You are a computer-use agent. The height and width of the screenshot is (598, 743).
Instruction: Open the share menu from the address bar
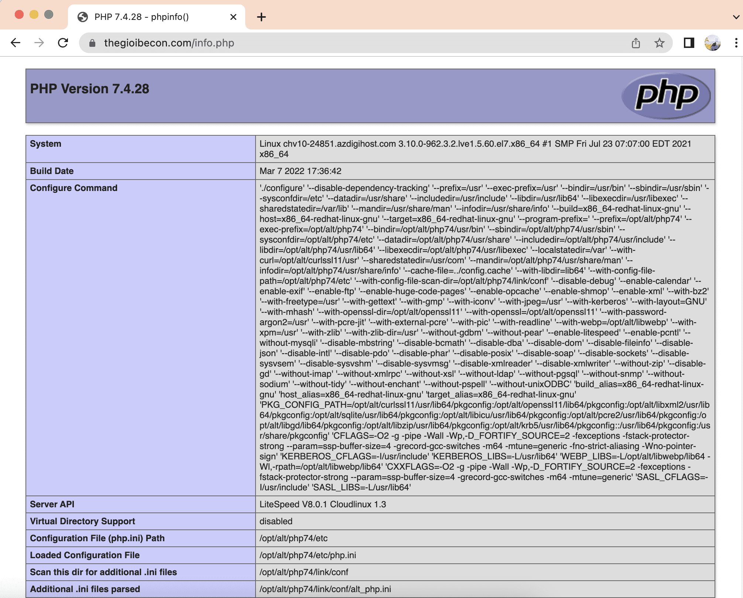(636, 43)
